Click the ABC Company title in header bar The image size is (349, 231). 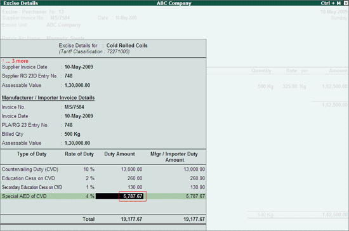[174, 3]
